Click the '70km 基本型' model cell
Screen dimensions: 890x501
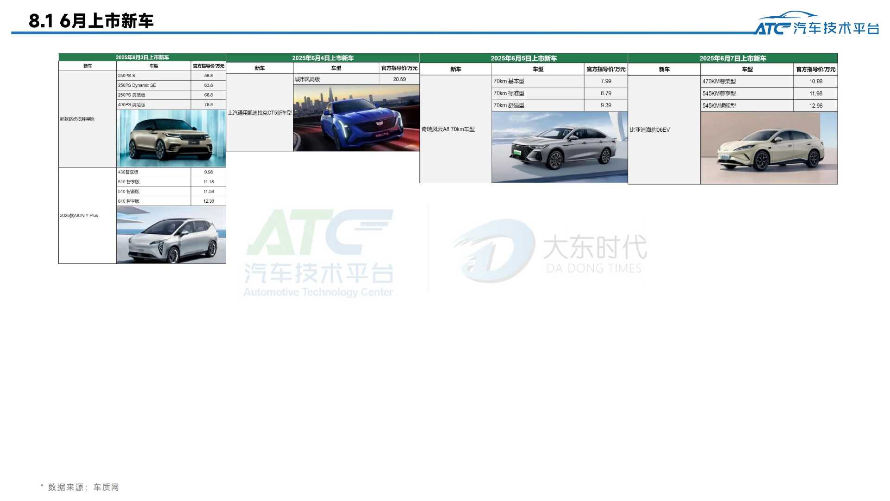click(538, 81)
